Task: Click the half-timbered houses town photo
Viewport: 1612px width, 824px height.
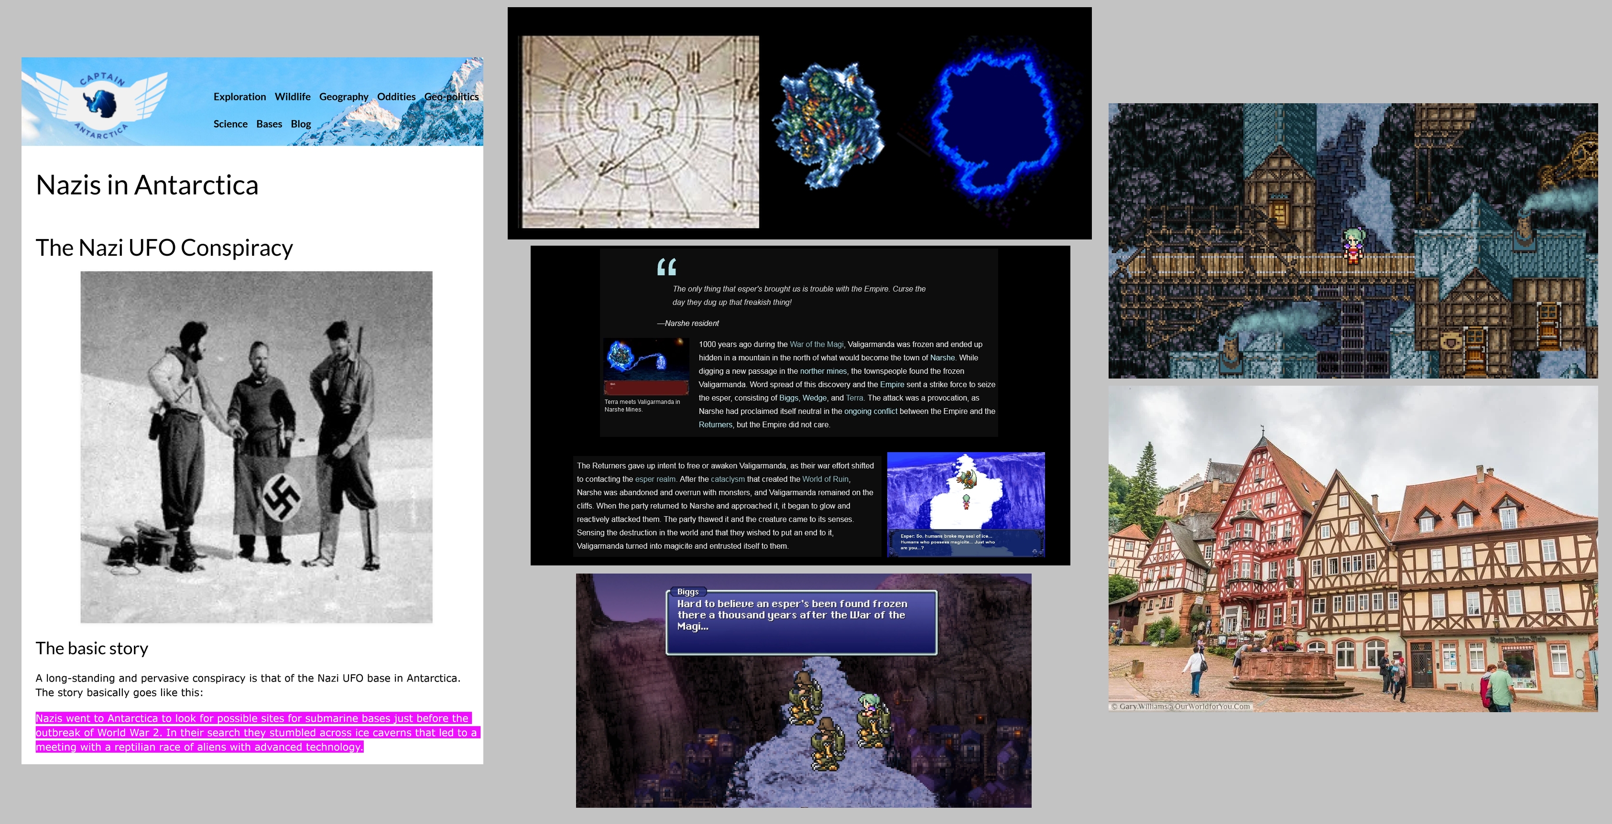Action: pyautogui.click(x=1352, y=548)
